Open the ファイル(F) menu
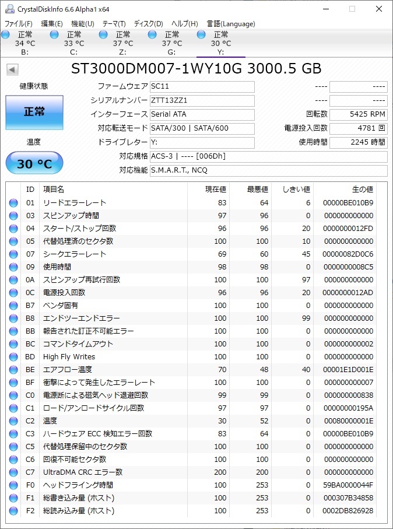The height and width of the screenshot is (529, 393). pyautogui.click(x=19, y=24)
